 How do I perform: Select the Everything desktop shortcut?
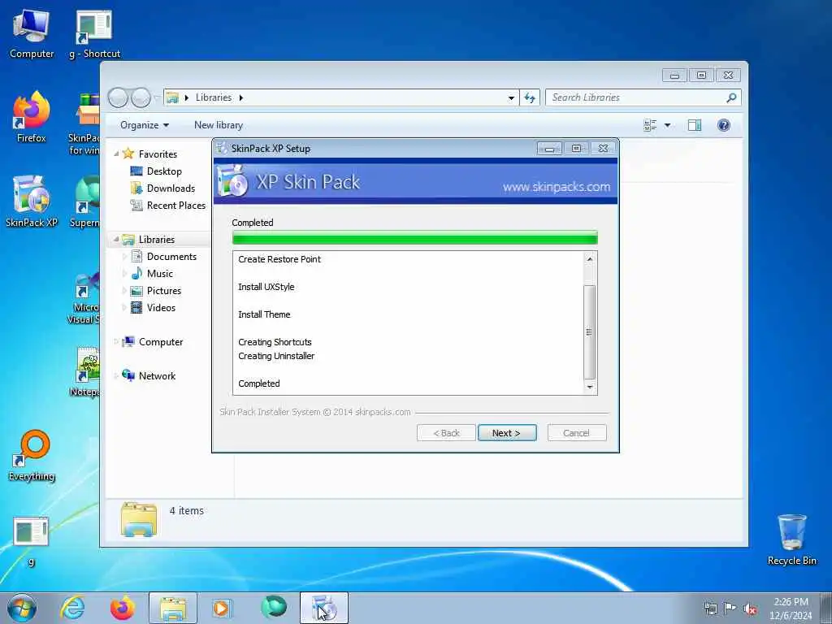pos(32,455)
